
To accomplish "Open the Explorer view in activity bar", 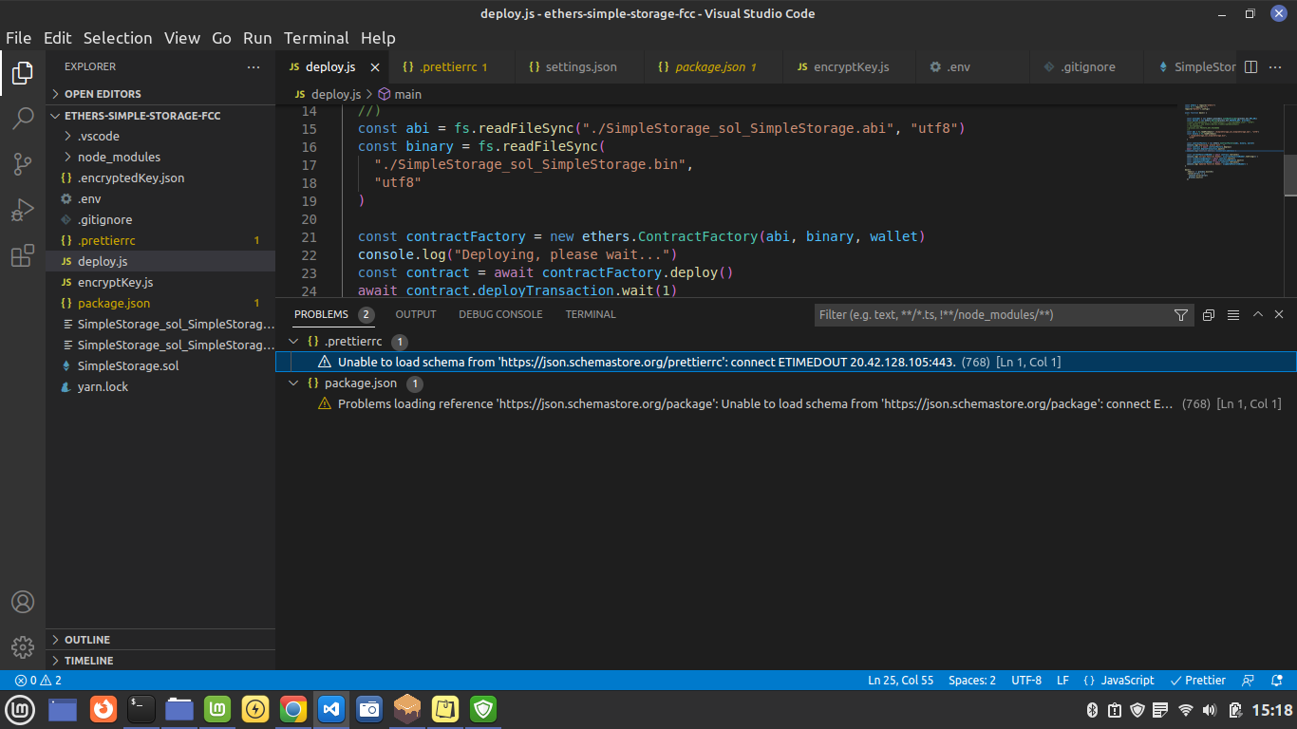I will coord(23,72).
